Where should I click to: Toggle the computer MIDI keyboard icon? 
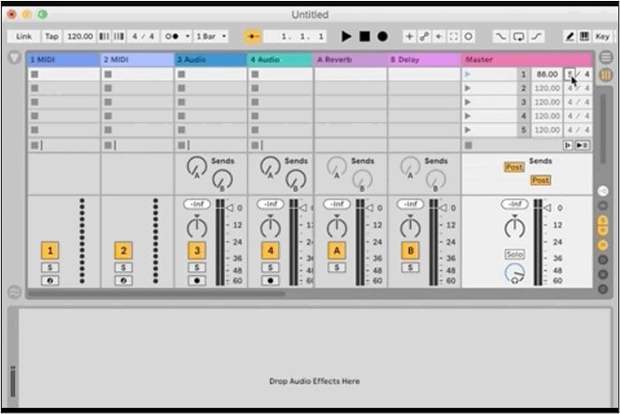585,36
